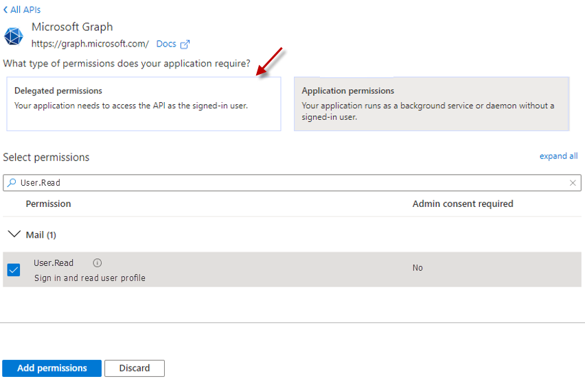Show info for User.Read permission
The image size is (585, 379).
tap(97, 263)
